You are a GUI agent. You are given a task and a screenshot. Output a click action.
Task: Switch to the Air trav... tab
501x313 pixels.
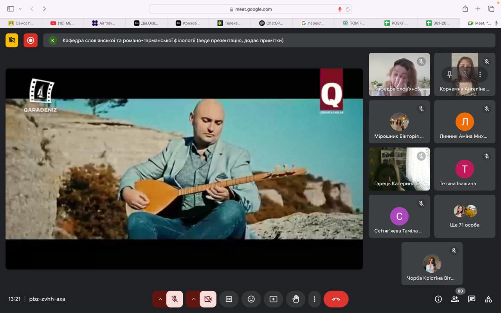click(104, 23)
